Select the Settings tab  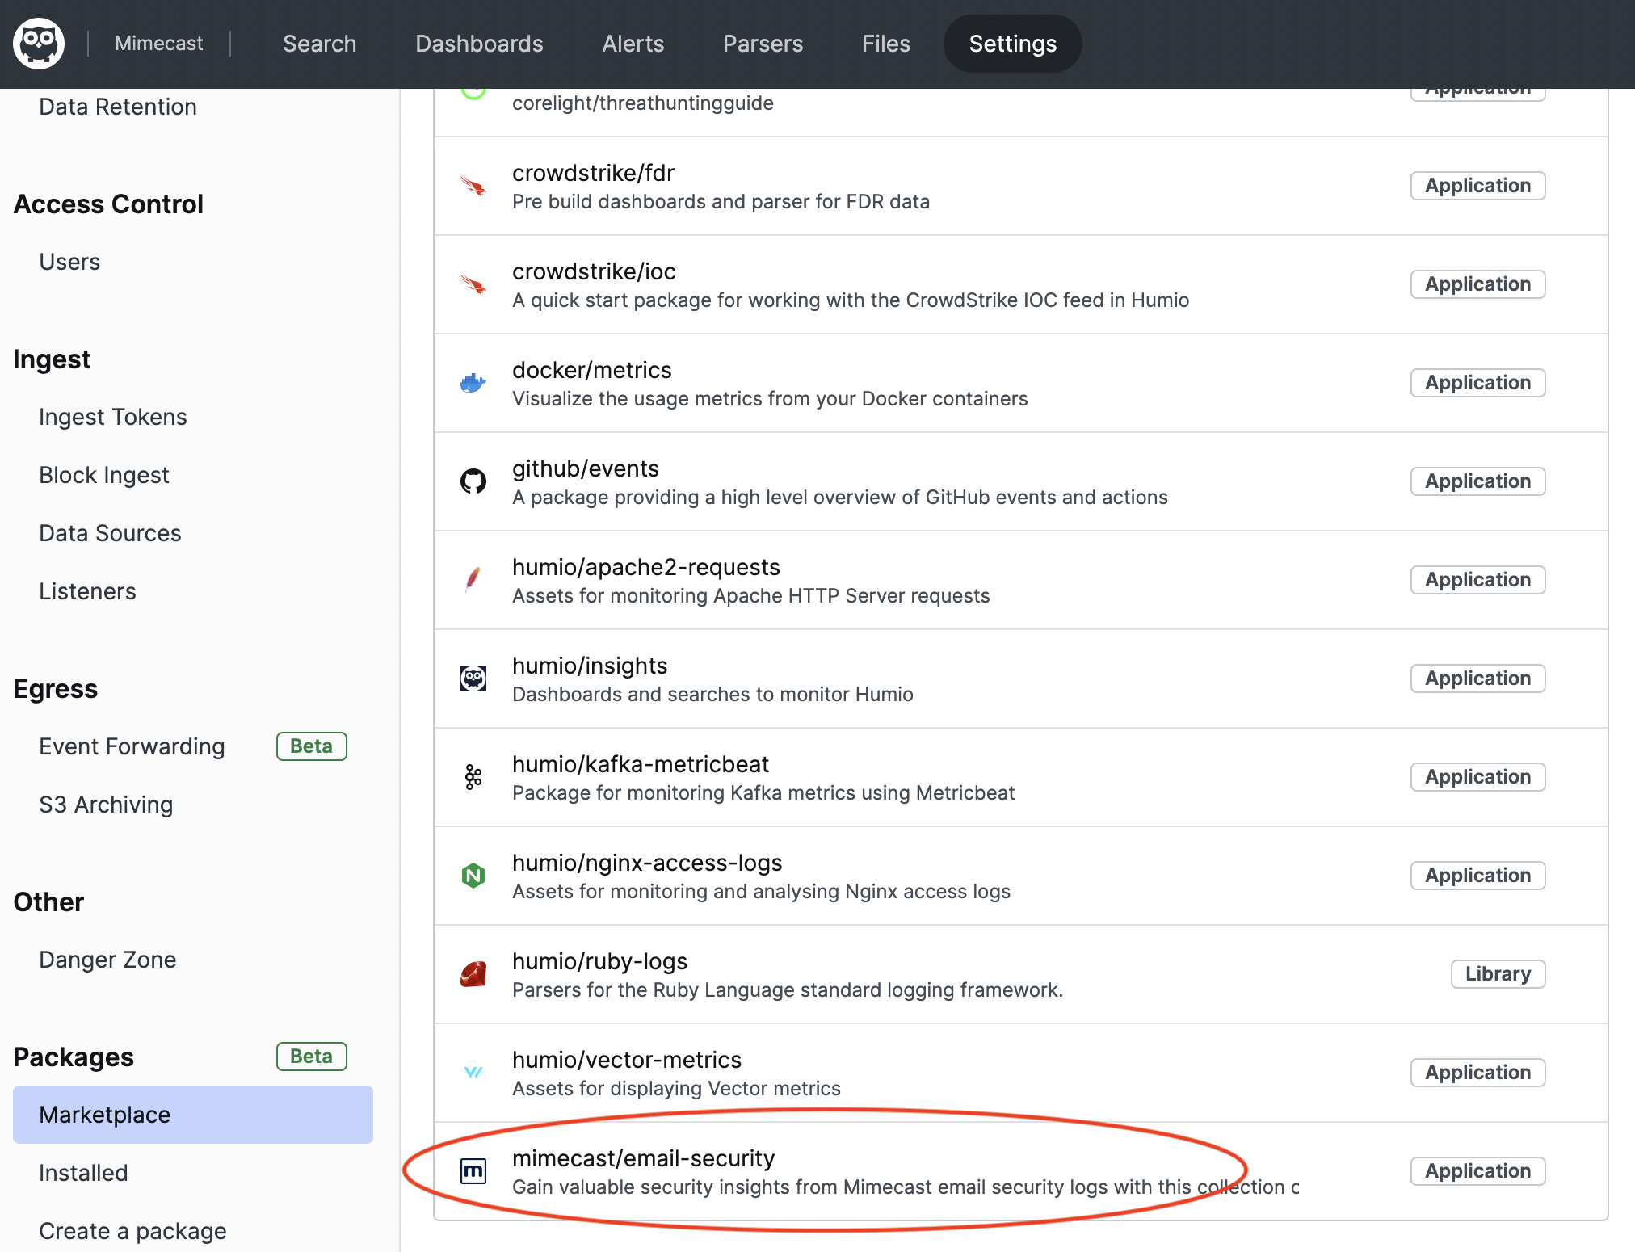point(1013,44)
